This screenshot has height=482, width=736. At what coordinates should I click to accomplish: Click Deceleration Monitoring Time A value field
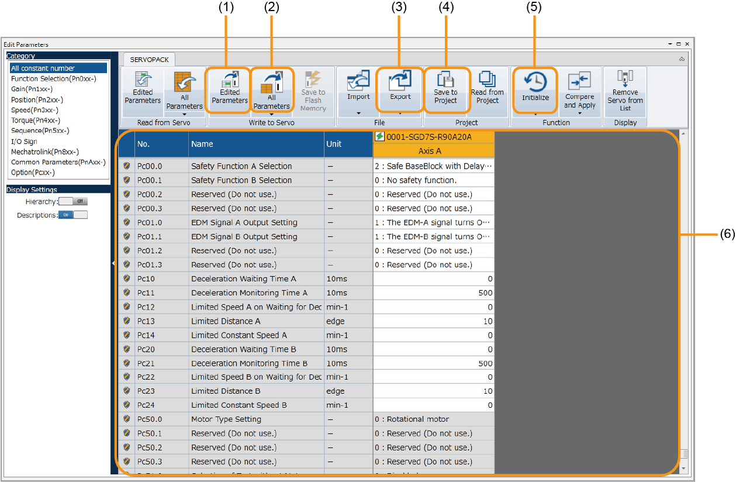coord(433,293)
